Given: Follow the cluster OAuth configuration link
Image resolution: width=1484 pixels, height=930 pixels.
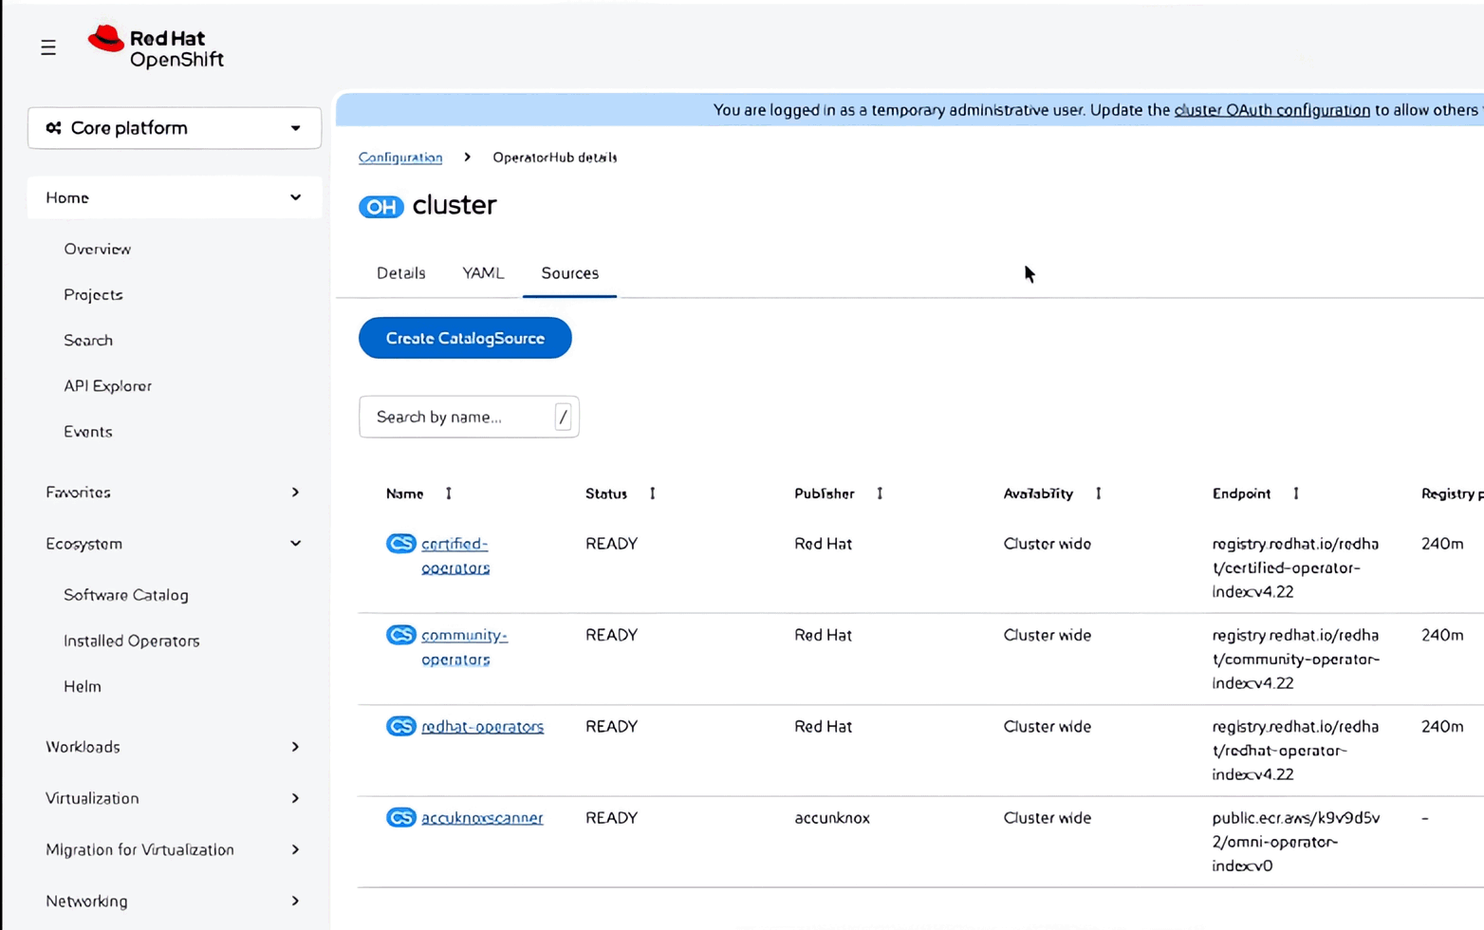Looking at the screenshot, I should tap(1272, 110).
